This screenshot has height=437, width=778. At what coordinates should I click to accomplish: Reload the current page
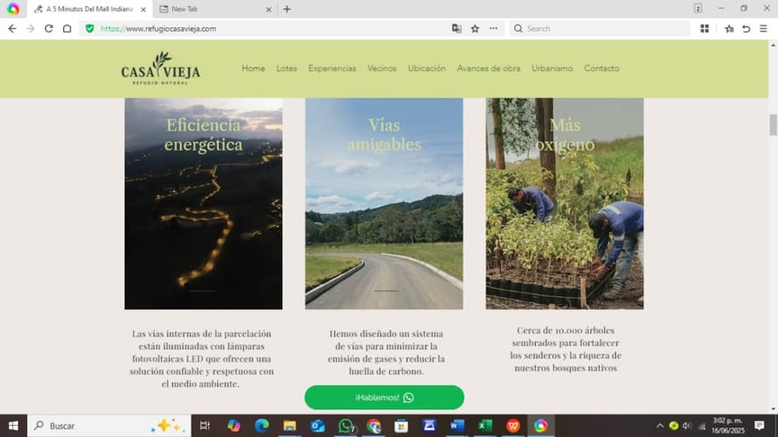point(49,29)
